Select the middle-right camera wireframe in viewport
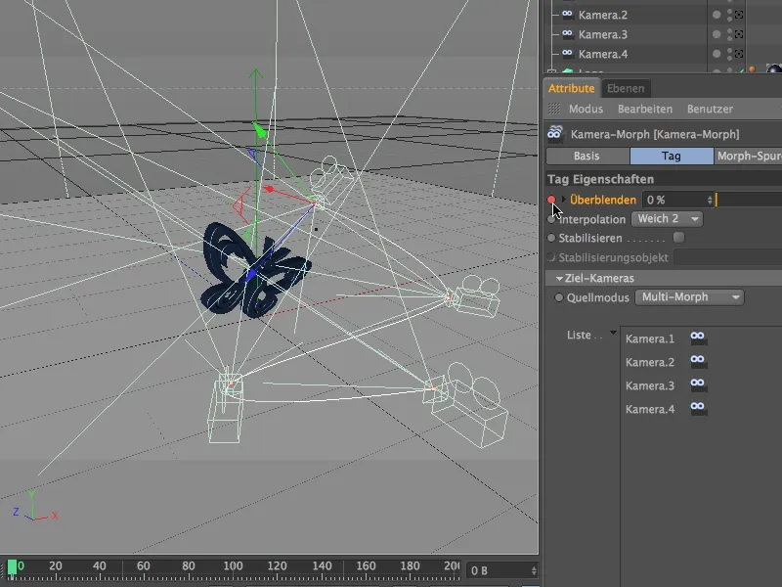The height and width of the screenshot is (587, 782). tap(474, 296)
